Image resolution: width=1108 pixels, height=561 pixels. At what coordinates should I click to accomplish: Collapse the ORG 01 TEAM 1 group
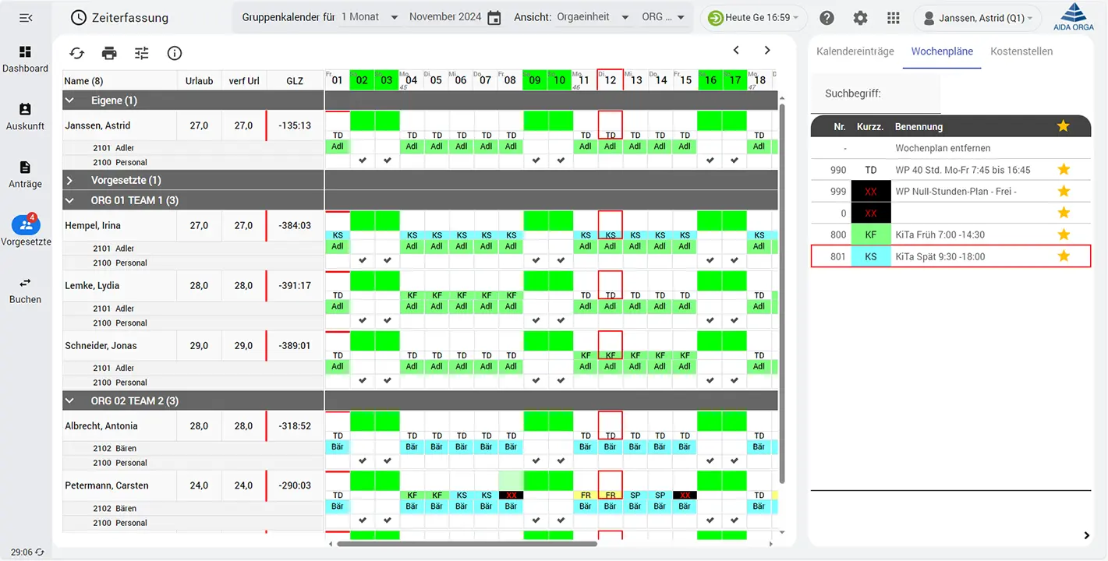[x=69, y=201]
